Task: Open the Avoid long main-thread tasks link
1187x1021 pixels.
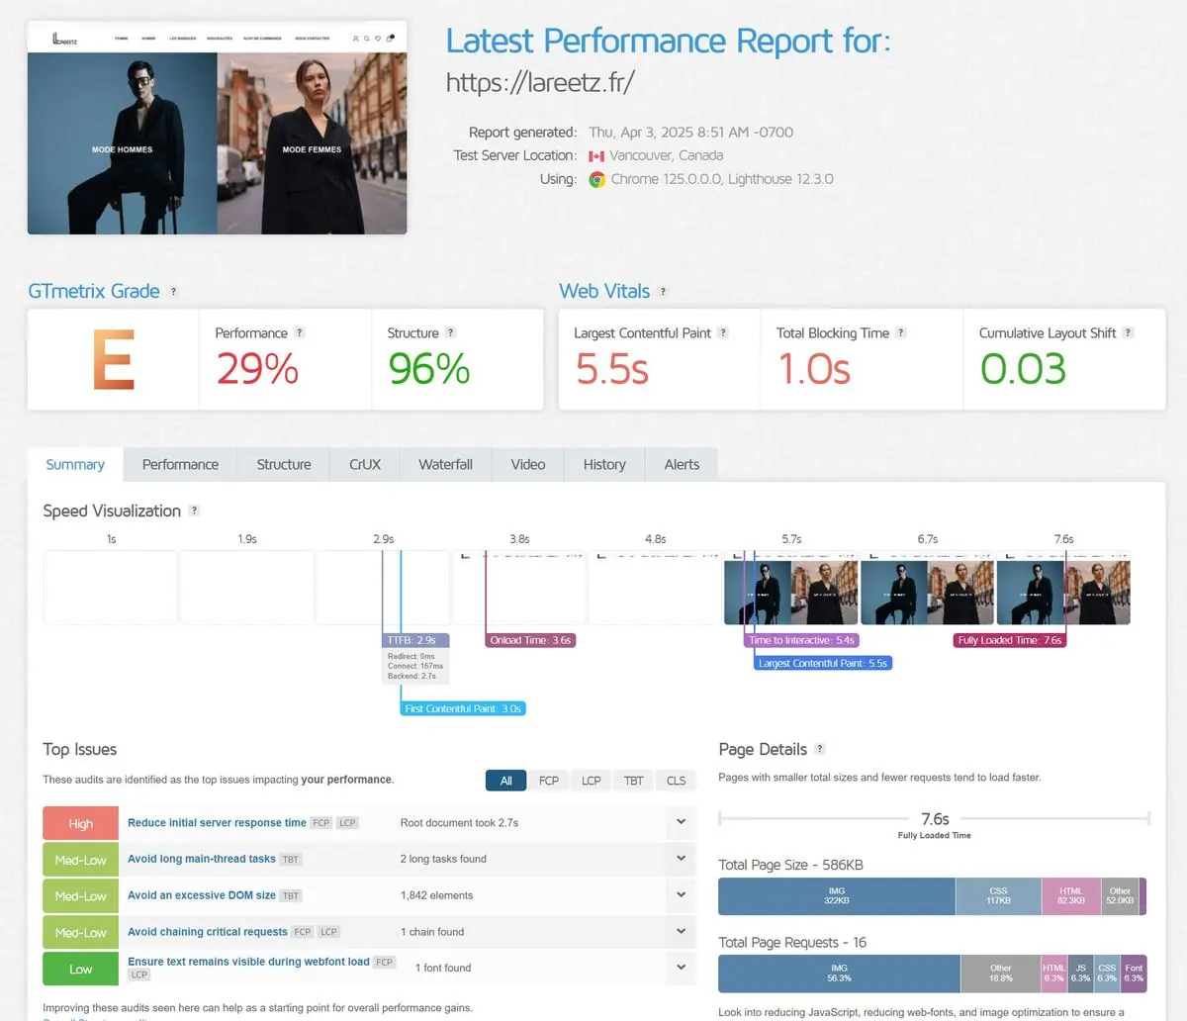Action: (202, 859)
